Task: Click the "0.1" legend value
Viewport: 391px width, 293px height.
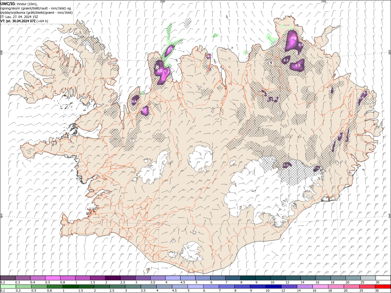Action: coord(3,291)
